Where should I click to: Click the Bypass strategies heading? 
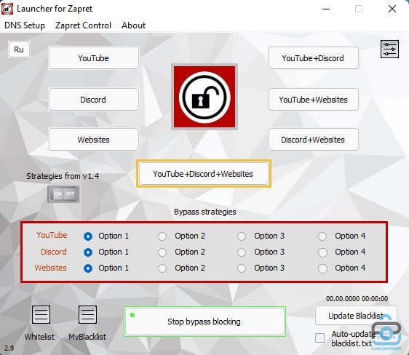tap(205, 212)
